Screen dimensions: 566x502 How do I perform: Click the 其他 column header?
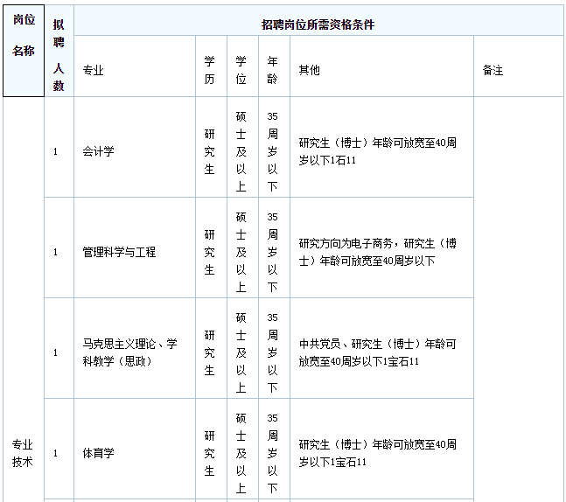coord(310,70)
